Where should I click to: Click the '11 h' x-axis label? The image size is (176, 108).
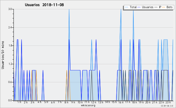pos(87,102)
